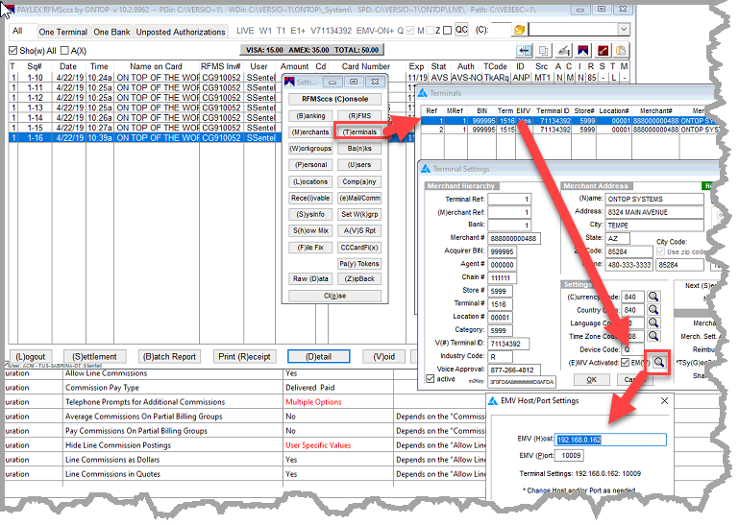Viewport: 739px width, 525px height.
Task: Click the (e)Mail/Comm settings button
Action: [x=359, y=199]
